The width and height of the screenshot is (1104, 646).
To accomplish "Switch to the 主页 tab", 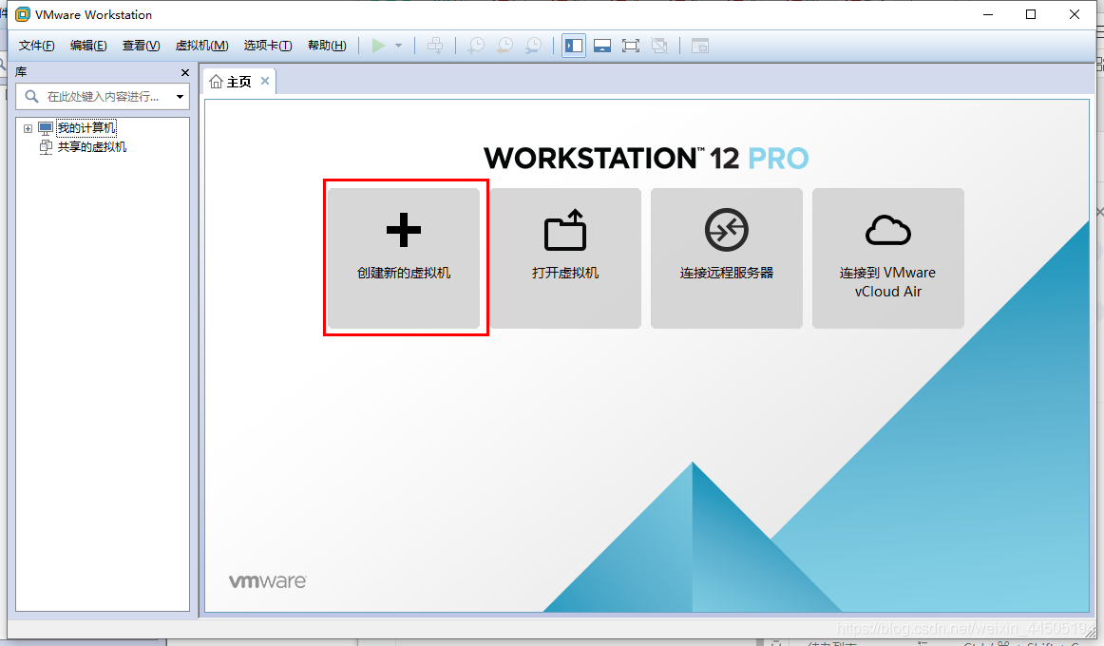I will [239, 82].
